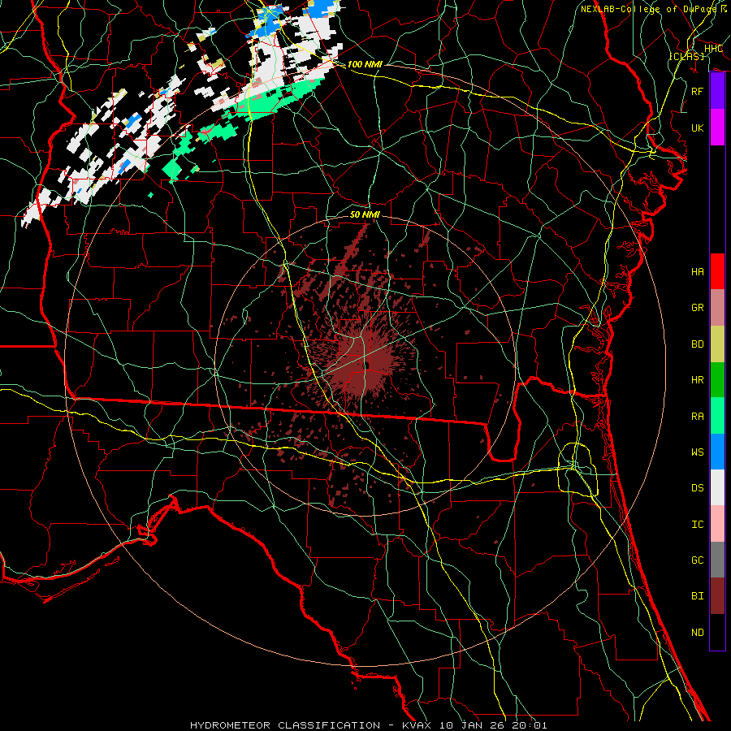731x731 pixels.
Task: Click the 'KVAX' station identifier
Action: [417, 725]
